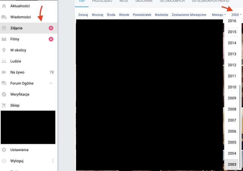
Task: Add a new film with pink plus
Action: pyautogui.click(x=51, y=39)
